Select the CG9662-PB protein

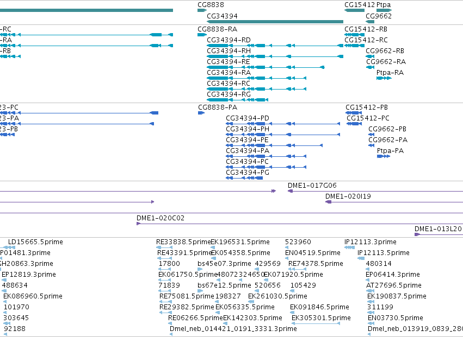pyautogui.click(x=387, y=129)
